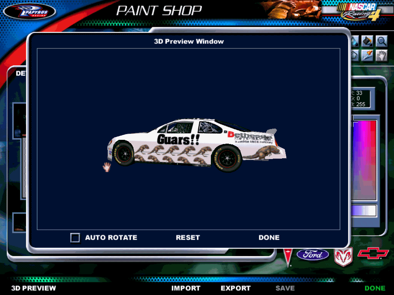Select the paint bucket fill tool
The height and width of the screenshot is (295, 394).
[x=368, y=41]
